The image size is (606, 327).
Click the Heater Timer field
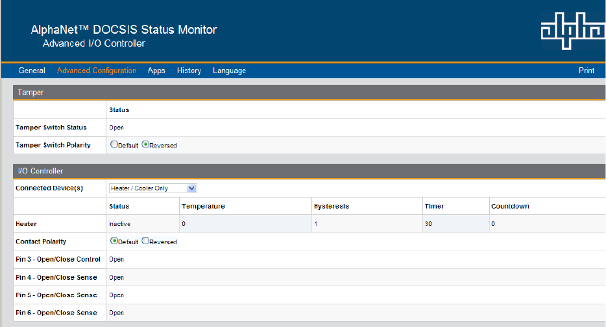click(456, 223)
